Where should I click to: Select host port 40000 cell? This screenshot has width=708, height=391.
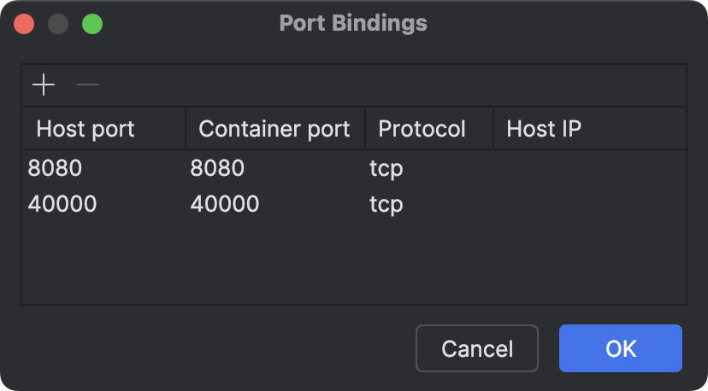coord(62,204)
